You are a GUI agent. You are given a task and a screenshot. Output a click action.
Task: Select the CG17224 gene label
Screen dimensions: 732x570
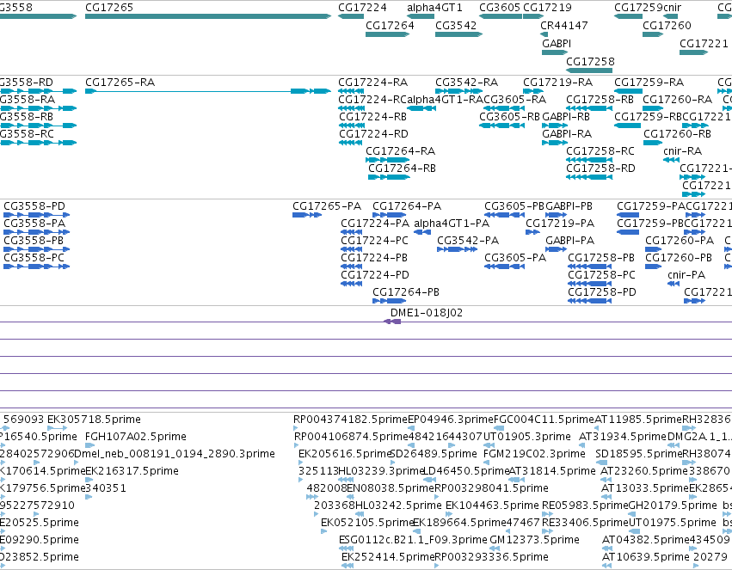tap(362, 8)
